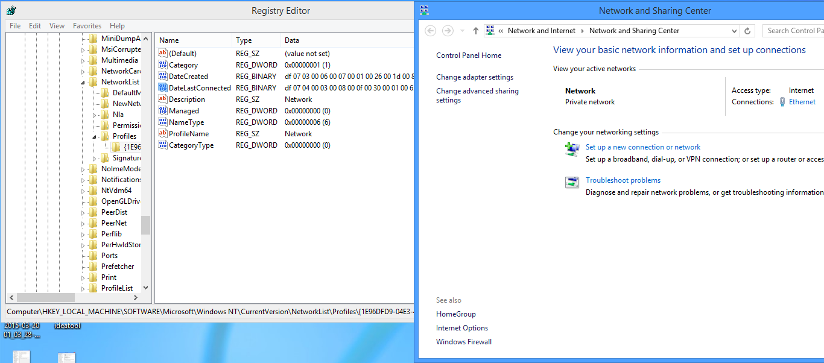The height and width of the screenshot is (363, 824).
Task: Click the Search Control Panel box
Action: point(793,31)
